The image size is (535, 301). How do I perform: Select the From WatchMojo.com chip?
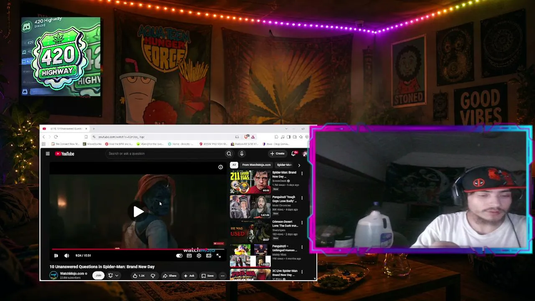(256, 165)
